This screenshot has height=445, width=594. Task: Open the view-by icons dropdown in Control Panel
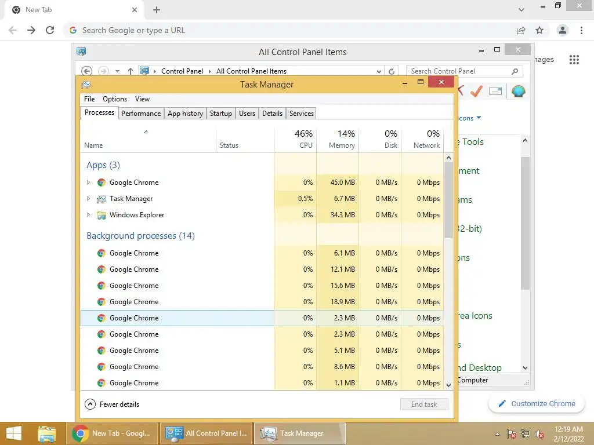tap(470, 118)
